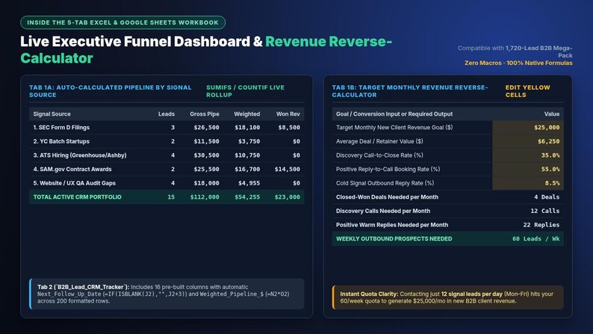This screenshot has width=593, height=334.
Task: Click the 'Gross Pipe' column header
Action: (205, 114)
